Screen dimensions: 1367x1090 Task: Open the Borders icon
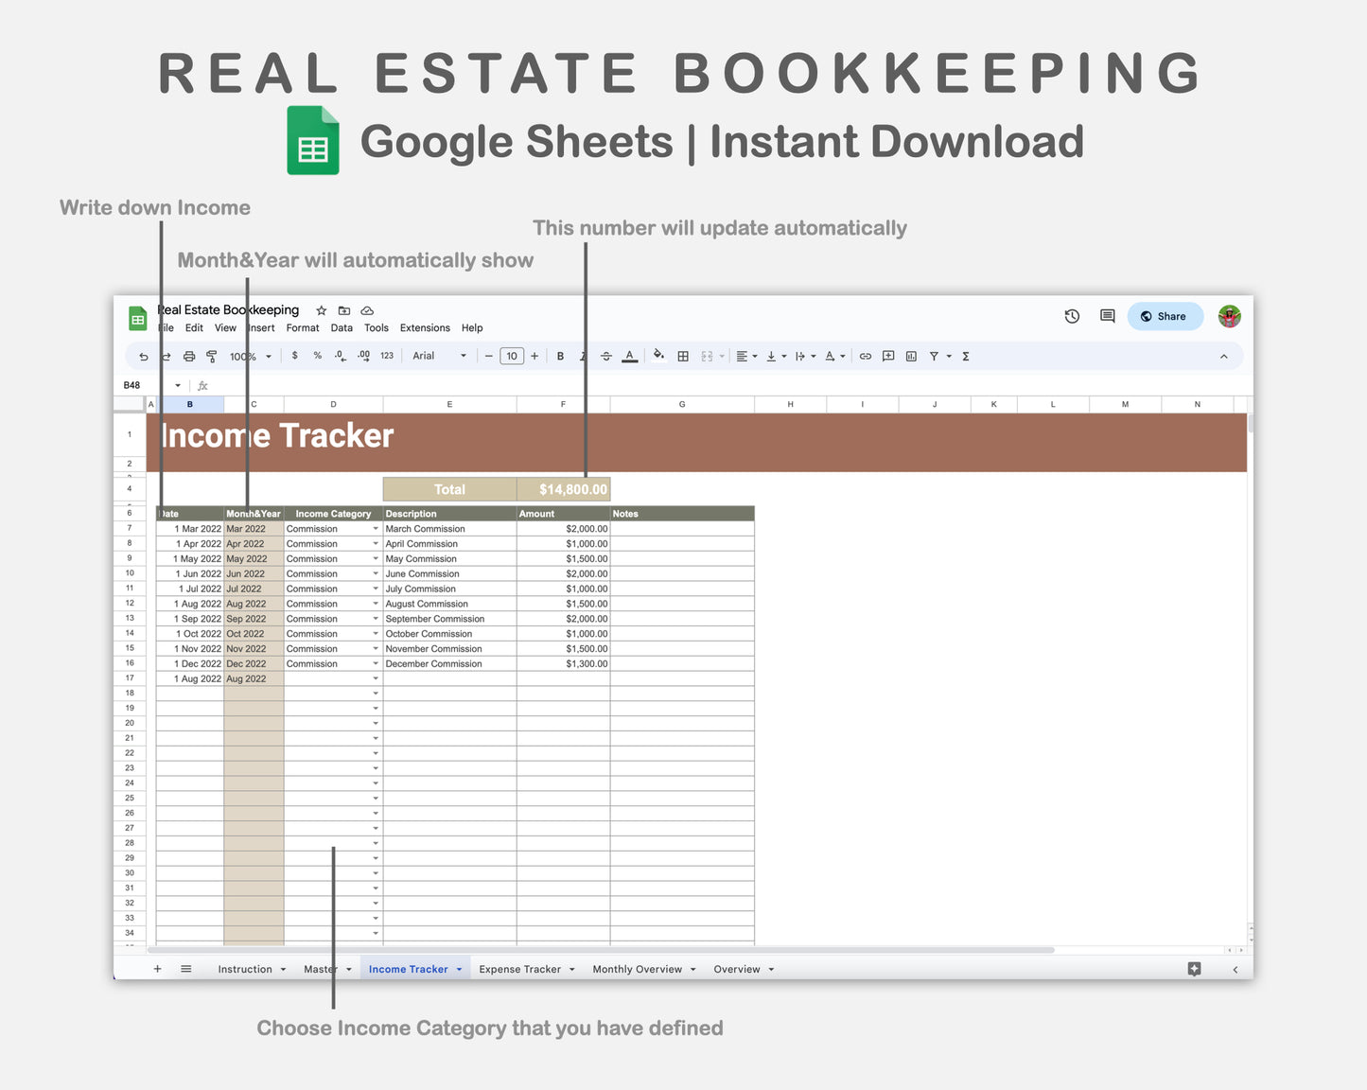pyautogui.click(x=681, y=356)
